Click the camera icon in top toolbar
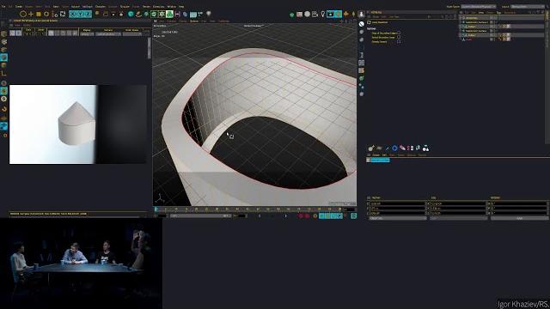This screenshot has width=550, height=309. [x=315, y=14]
